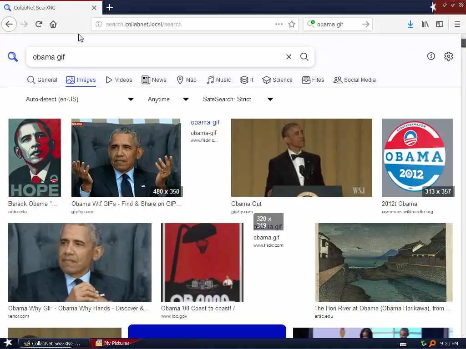
Task: Click the taskbar search magnifier tray icon
Action: click(432, 344)
